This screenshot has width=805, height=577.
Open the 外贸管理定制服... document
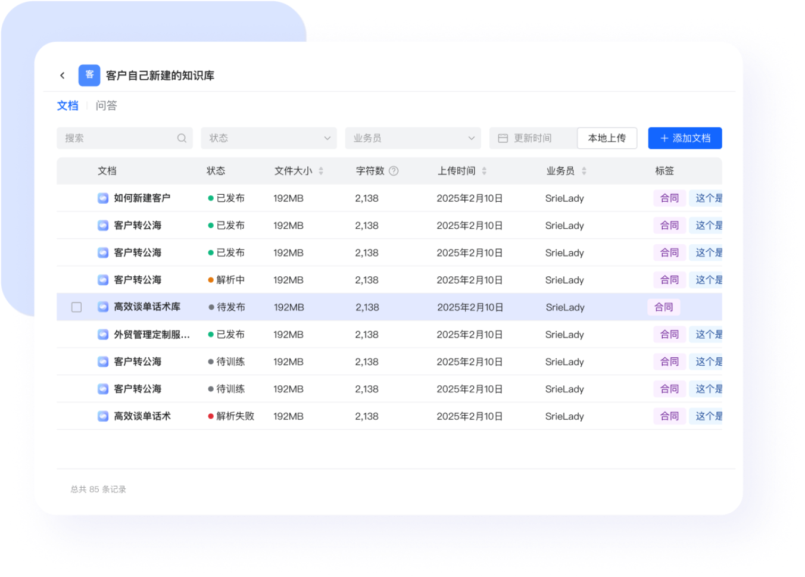click(152, 335)
